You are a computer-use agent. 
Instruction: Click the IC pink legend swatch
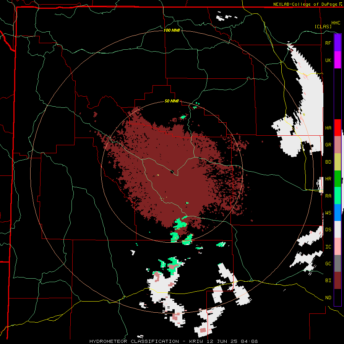(x=338, y=247)
